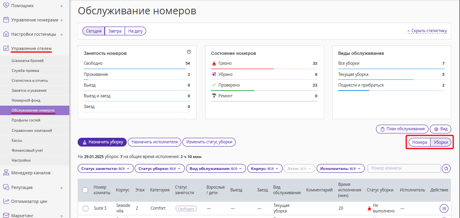Image resolution: width=460 pixels, height=218 pixels.
Task: Click the search magnifier icon button
Action: tap(446, 168)
